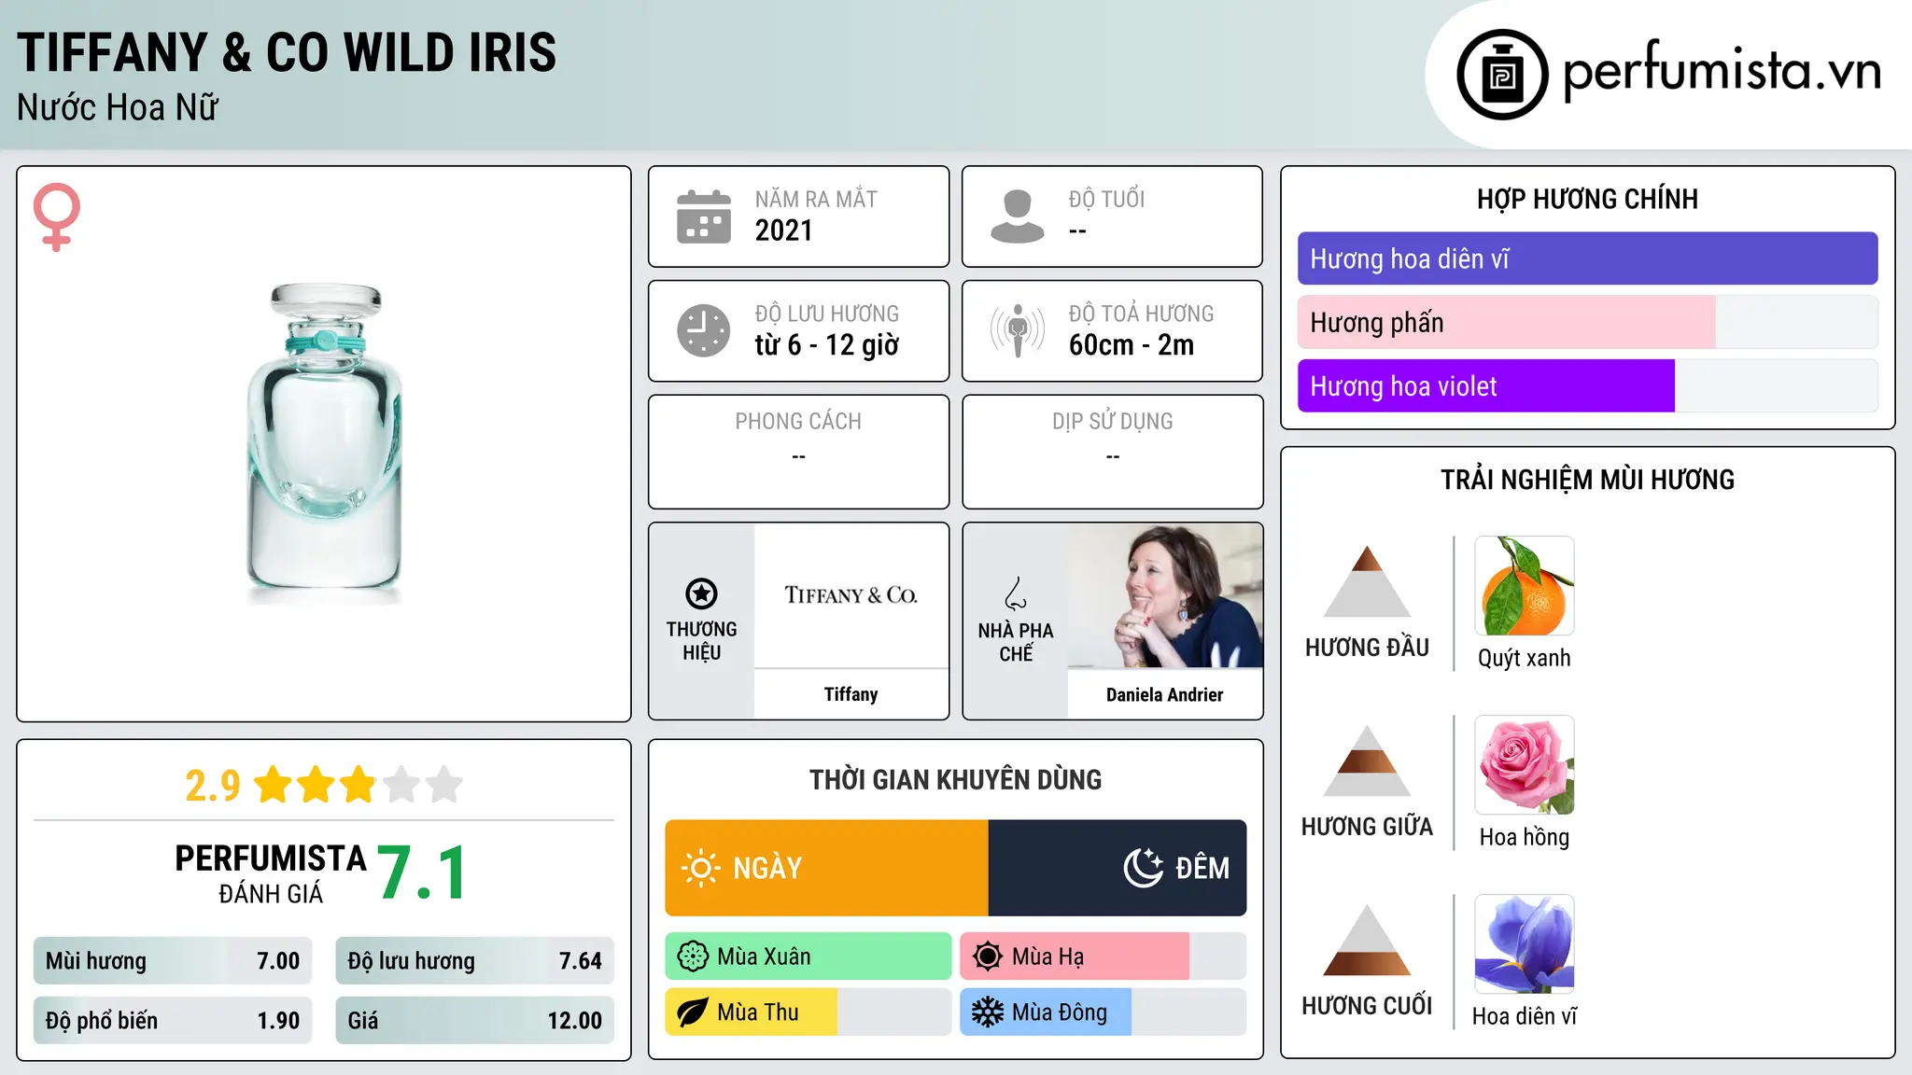Click the sun icon in the Ngày segment
Image resolution: width=1912 pixels, height=1075 pixels.
700,868
